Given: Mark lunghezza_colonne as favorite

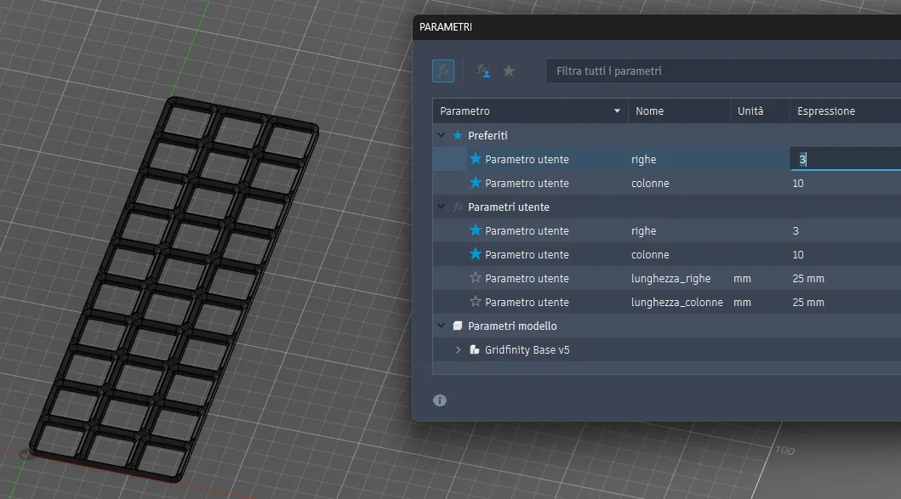Looking at the screenshot, I should (476, 302).
